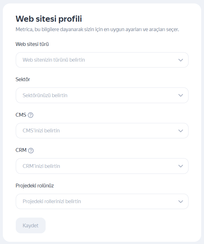Click the help icon beside CRM
Viewport: 204px width, 244px height.
31,151
